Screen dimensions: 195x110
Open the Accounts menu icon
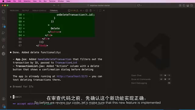[3, 99]
